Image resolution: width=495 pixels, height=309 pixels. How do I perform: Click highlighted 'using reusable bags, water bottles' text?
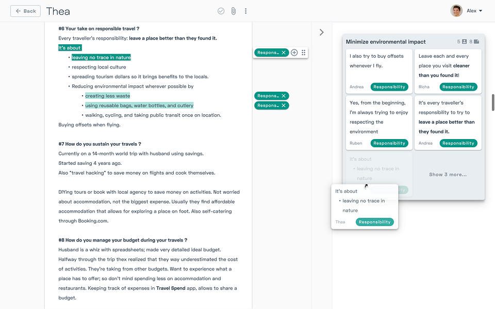139,106
